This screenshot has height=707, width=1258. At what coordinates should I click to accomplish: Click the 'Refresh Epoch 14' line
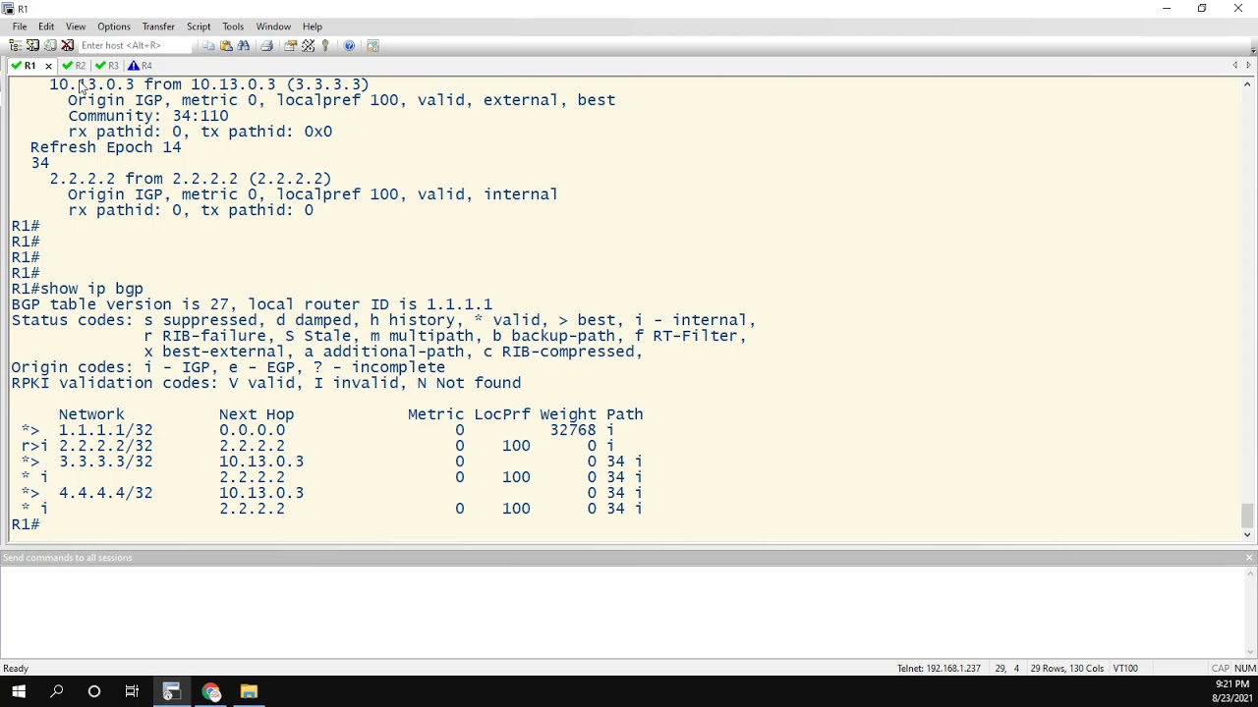pos(105,147)
